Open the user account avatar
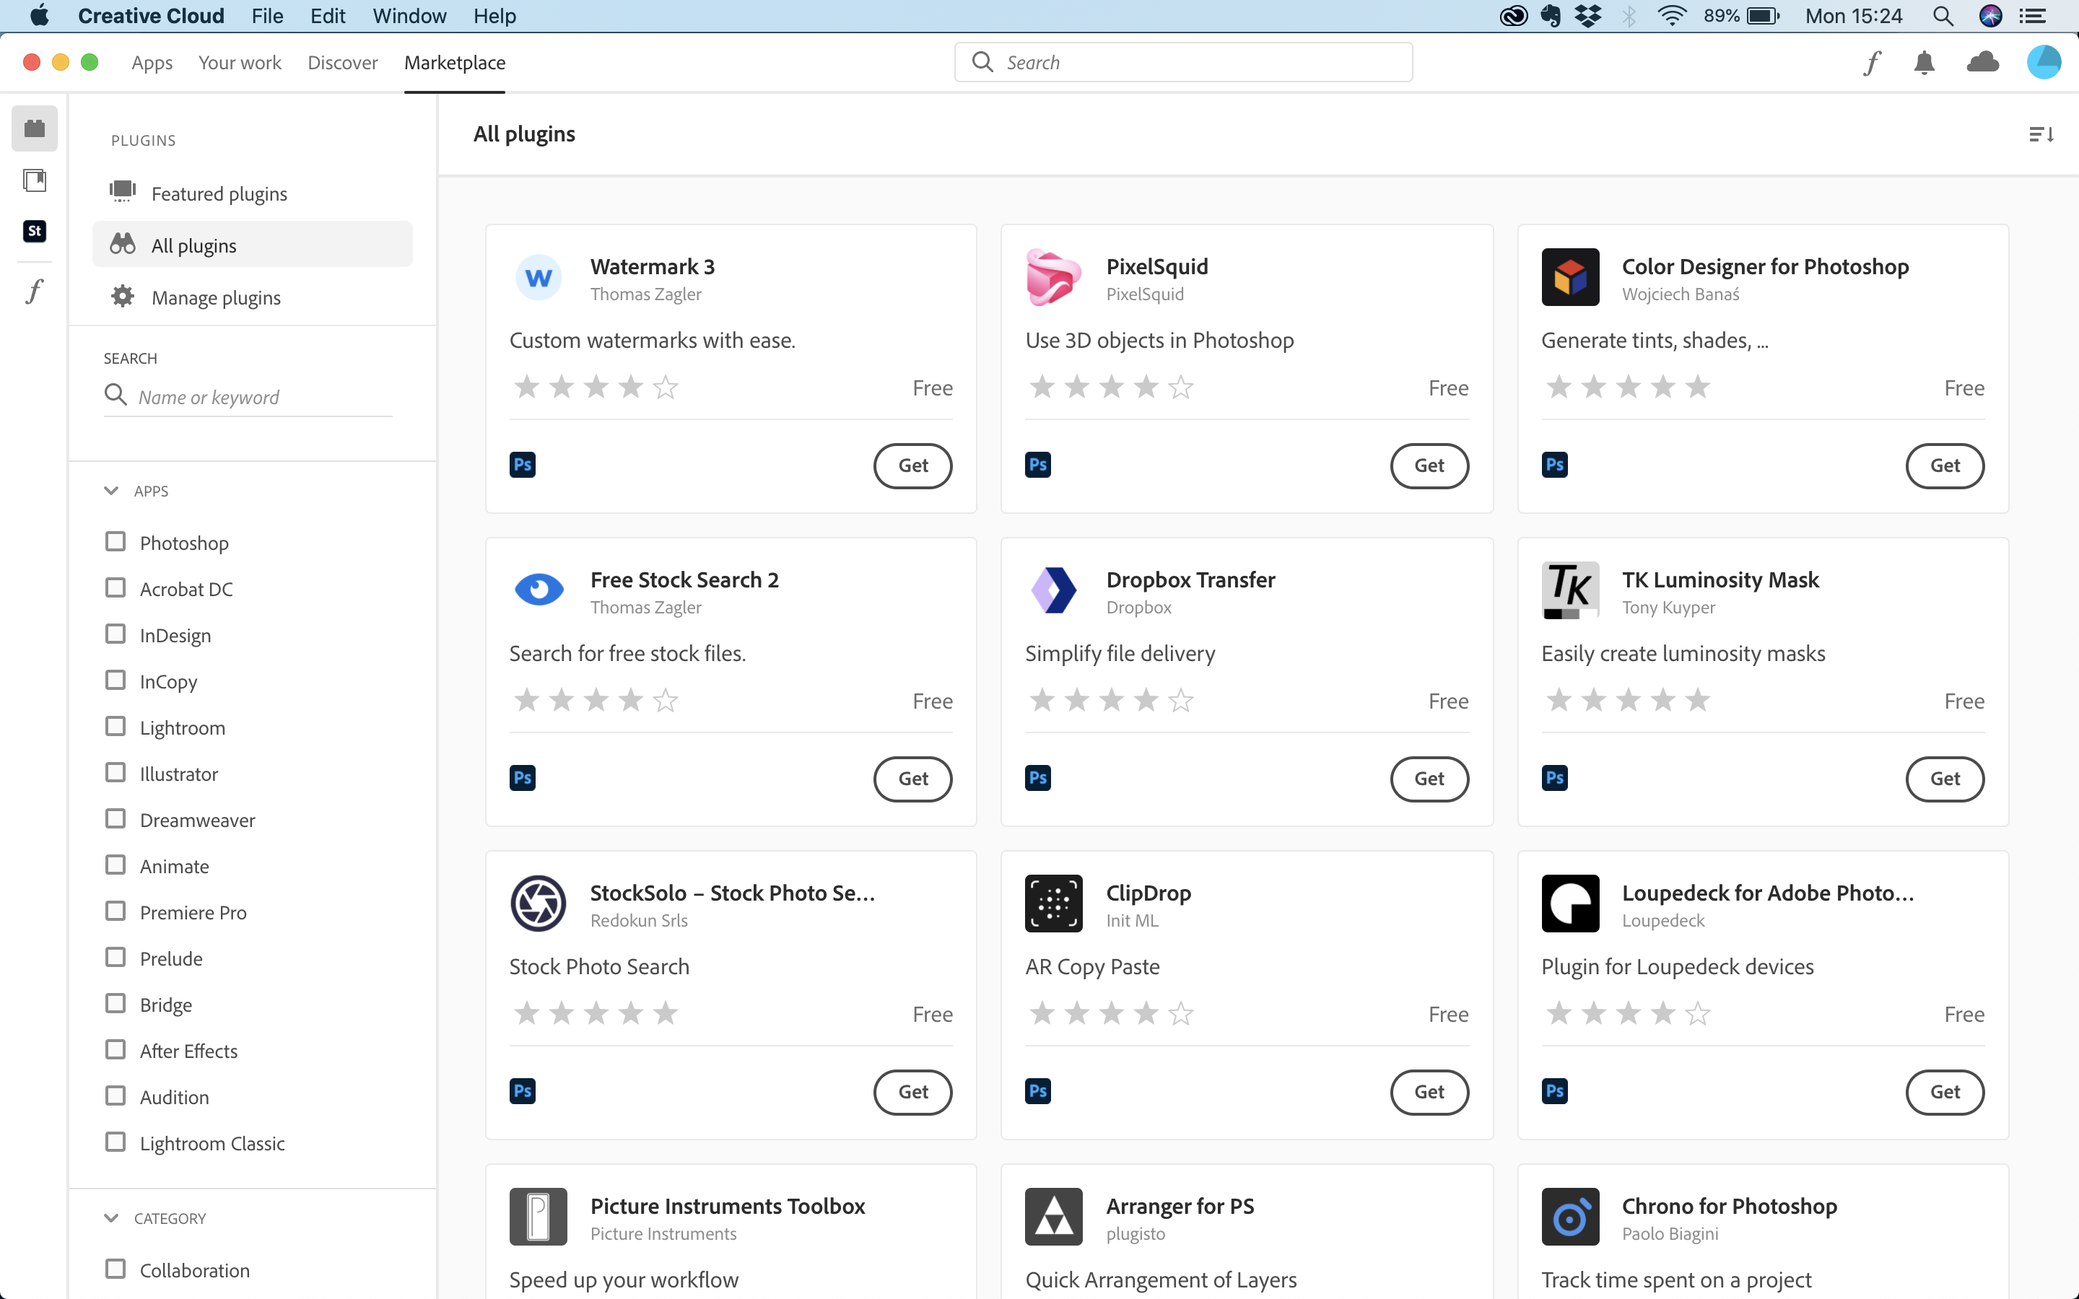This screenshot has width=2079, height=1299. (x=2043, y=63)
